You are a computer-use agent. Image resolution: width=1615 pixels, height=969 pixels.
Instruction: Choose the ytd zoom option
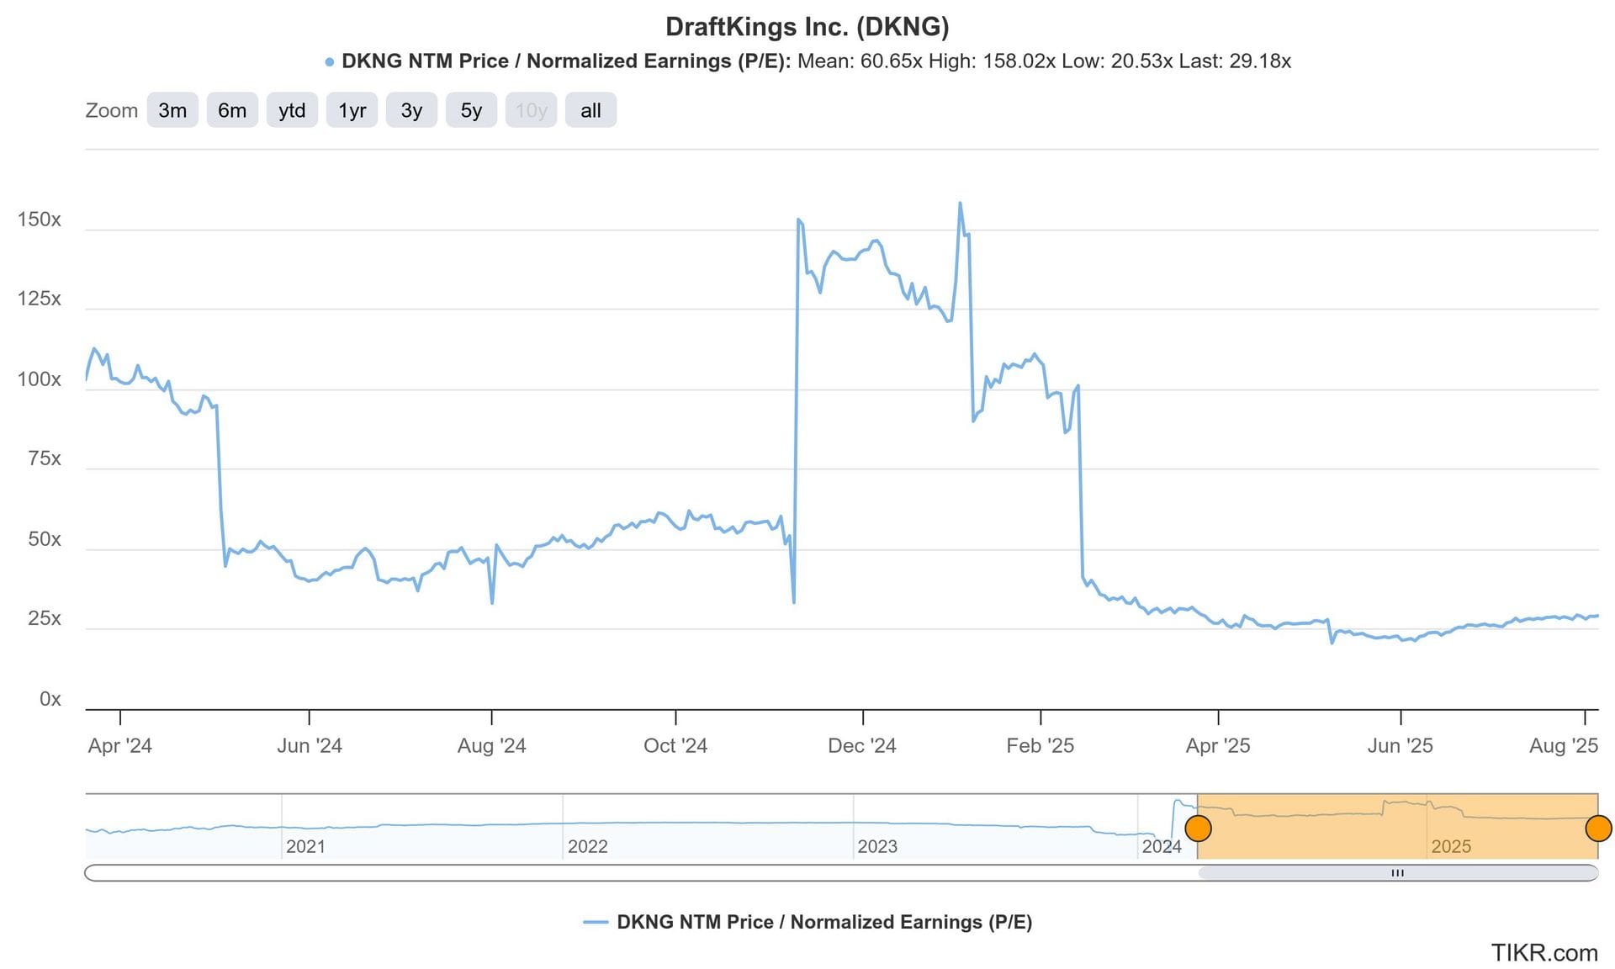(x=292, y=110)
